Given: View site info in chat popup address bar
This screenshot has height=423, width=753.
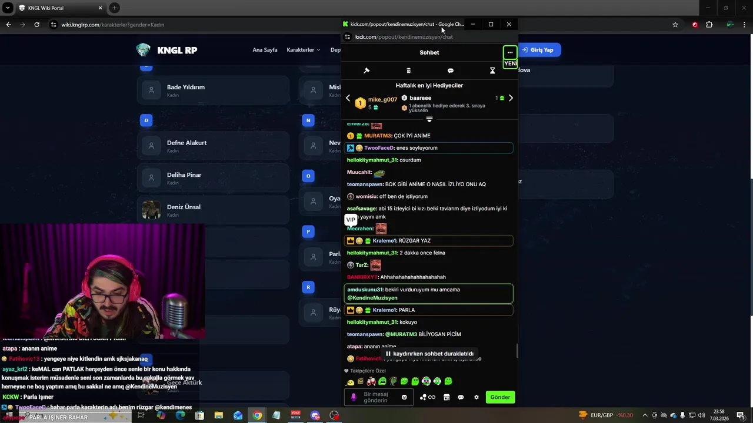Looking at the screenshot, I should tap(348, 37).
